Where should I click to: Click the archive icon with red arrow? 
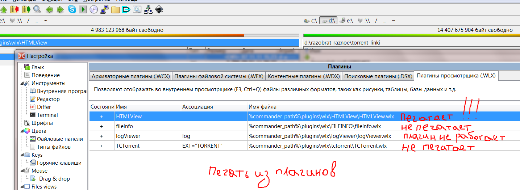tap(15, 10)
